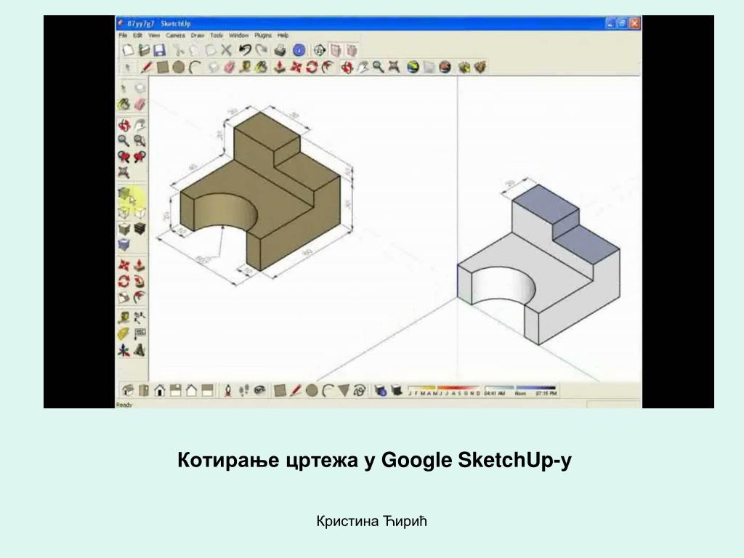The width and height of the screenshot is (744, 558).
Task: Select the Text label tool in the side toolbar
Action: [139, 334]
